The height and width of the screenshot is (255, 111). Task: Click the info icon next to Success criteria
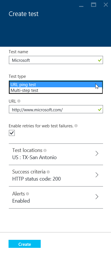pyautogui.click(x=48, y=172)
